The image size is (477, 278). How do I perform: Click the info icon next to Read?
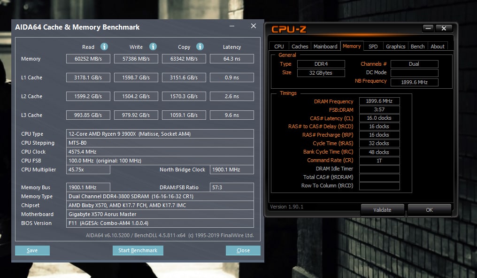click(104, 46)
